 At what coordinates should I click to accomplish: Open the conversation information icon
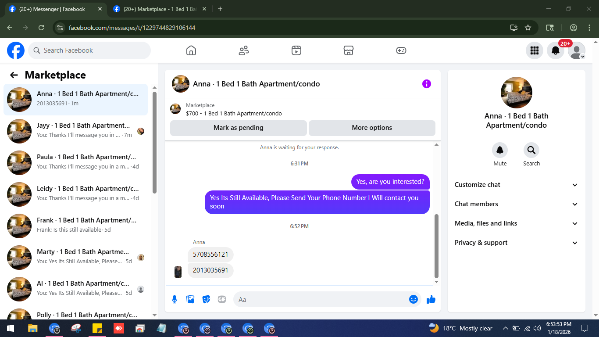pyautogui.click(x=427, y=84)
